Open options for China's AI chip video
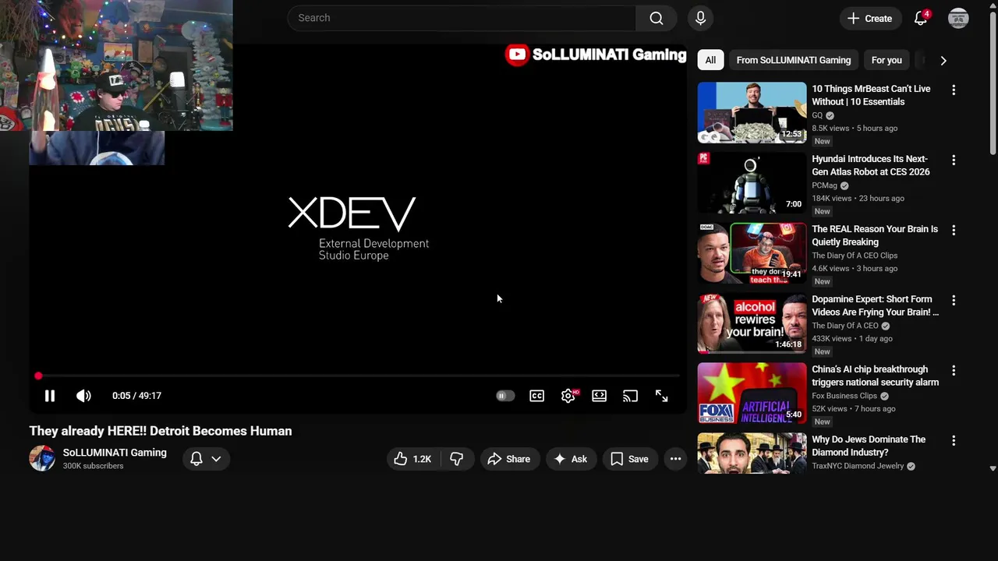998x561 pixels. 953,371
